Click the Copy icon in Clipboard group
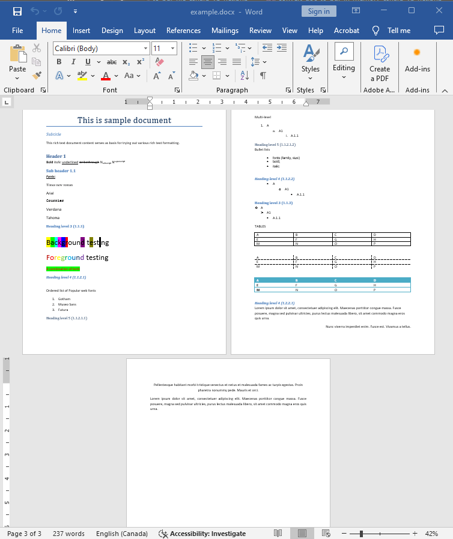Viewport: 453px width, 539px height. pyautogui.click(x=37, y=62)
